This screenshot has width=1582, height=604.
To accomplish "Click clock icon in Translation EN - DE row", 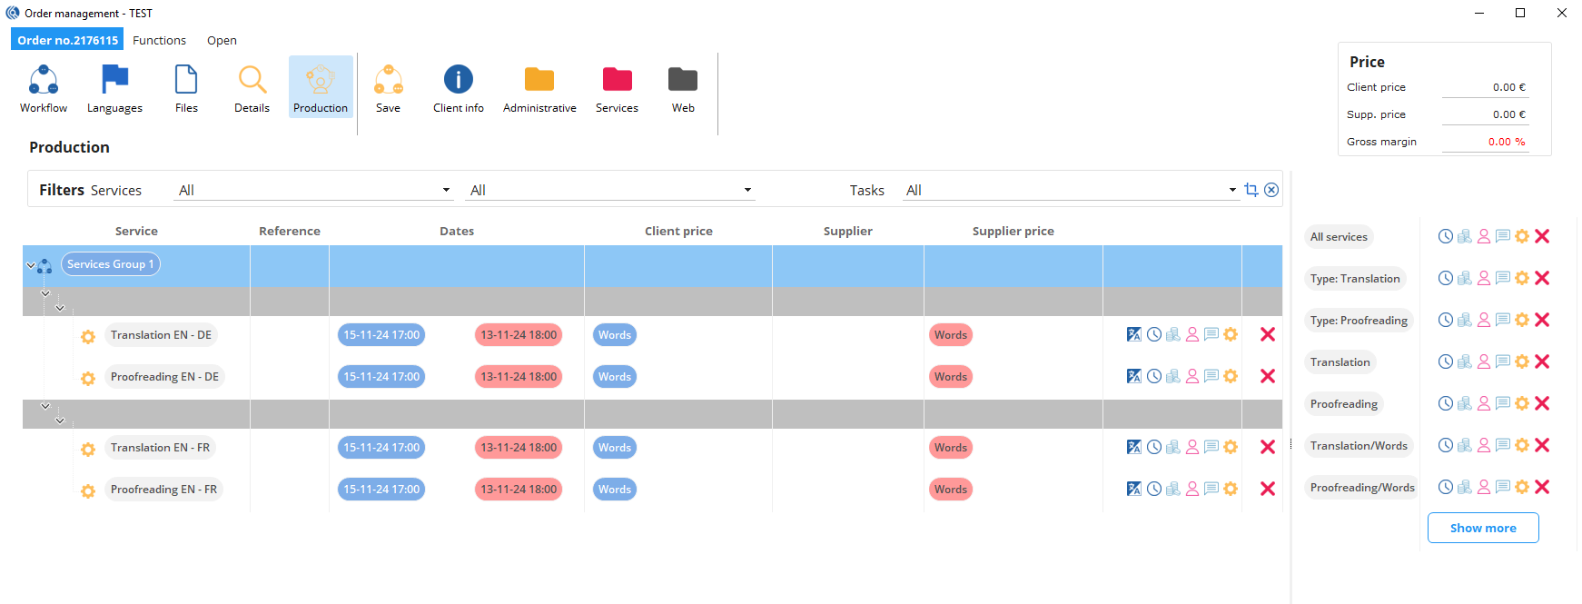I will point(1154,334).
